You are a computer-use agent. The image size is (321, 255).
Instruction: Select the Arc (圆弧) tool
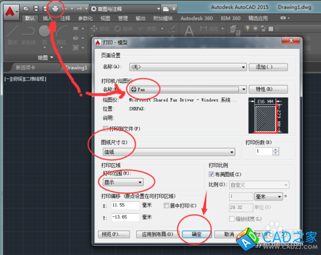point(62,34)
